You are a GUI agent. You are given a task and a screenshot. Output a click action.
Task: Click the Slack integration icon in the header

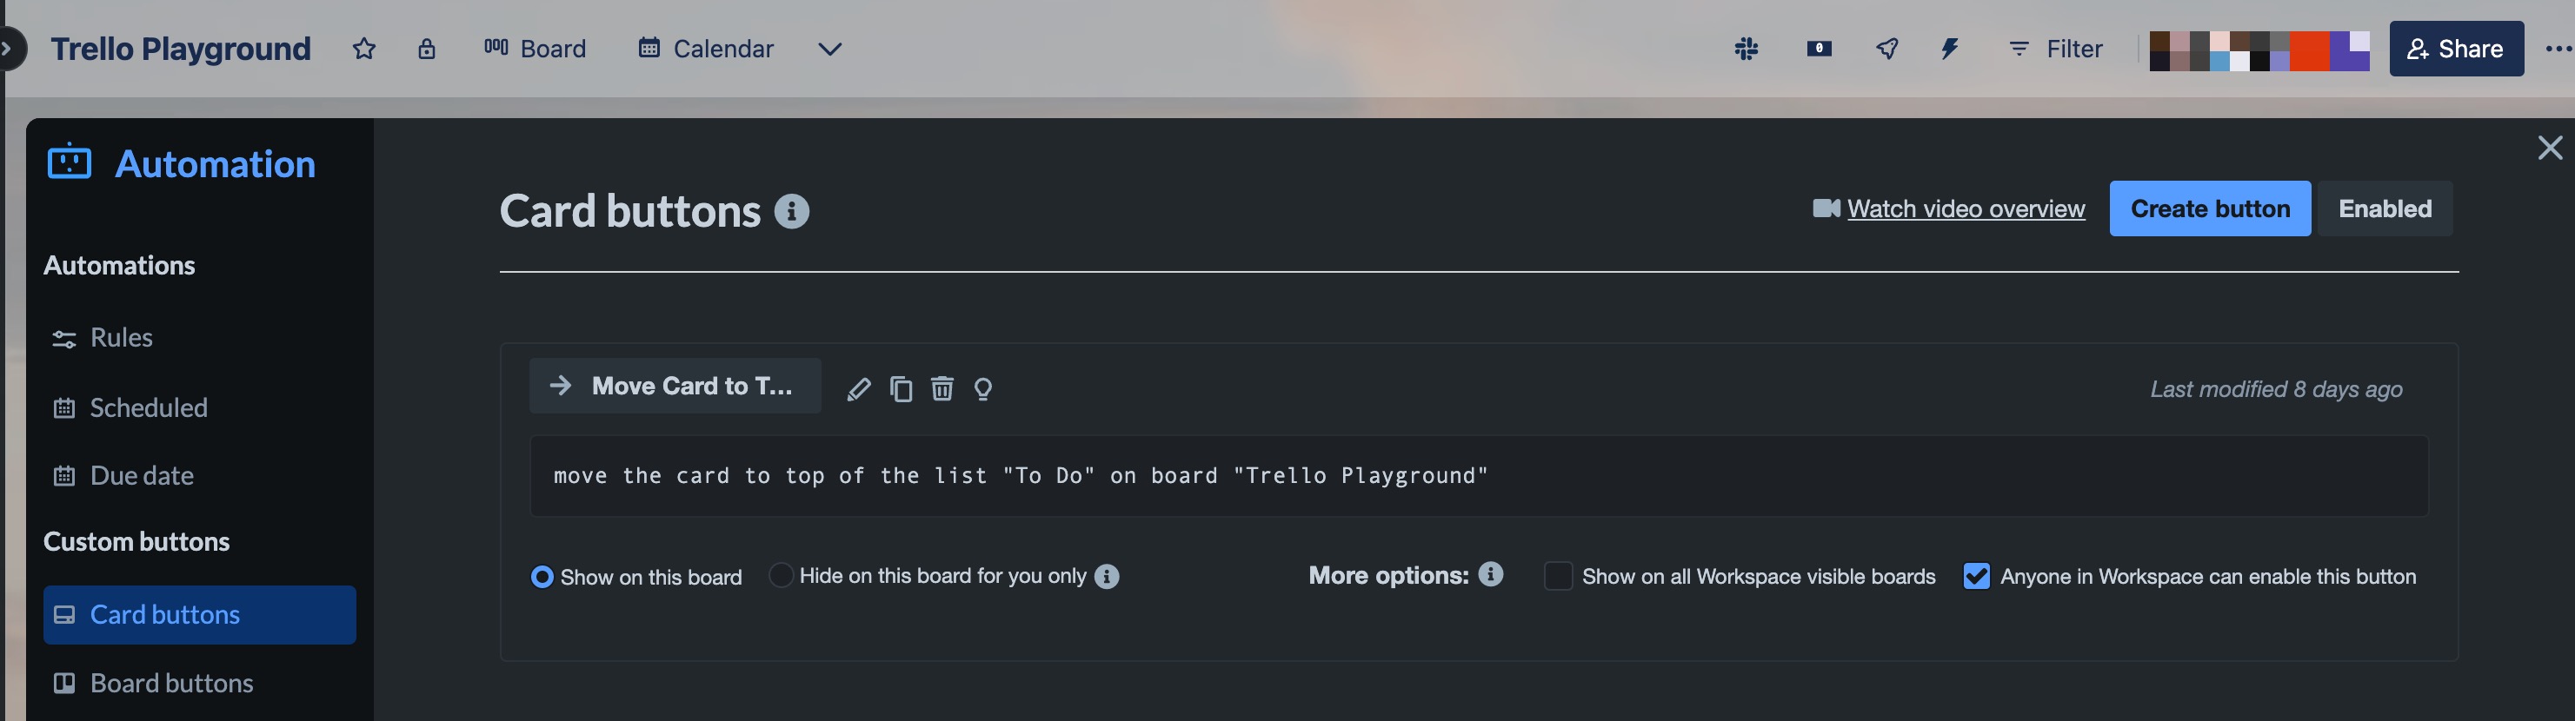(1747, 48)
